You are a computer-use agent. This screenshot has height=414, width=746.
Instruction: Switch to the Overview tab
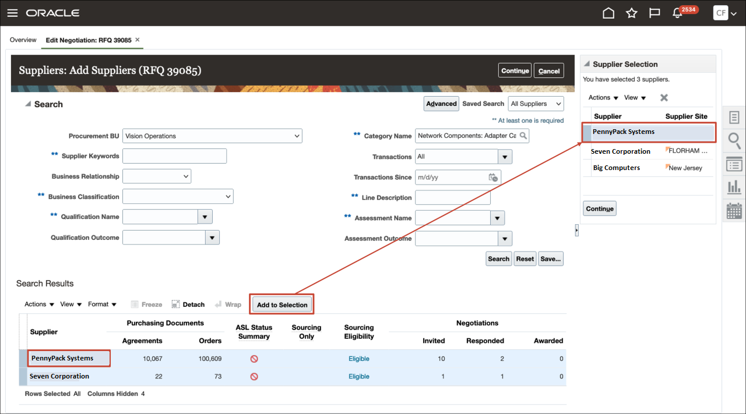click(x=23, y=40)
